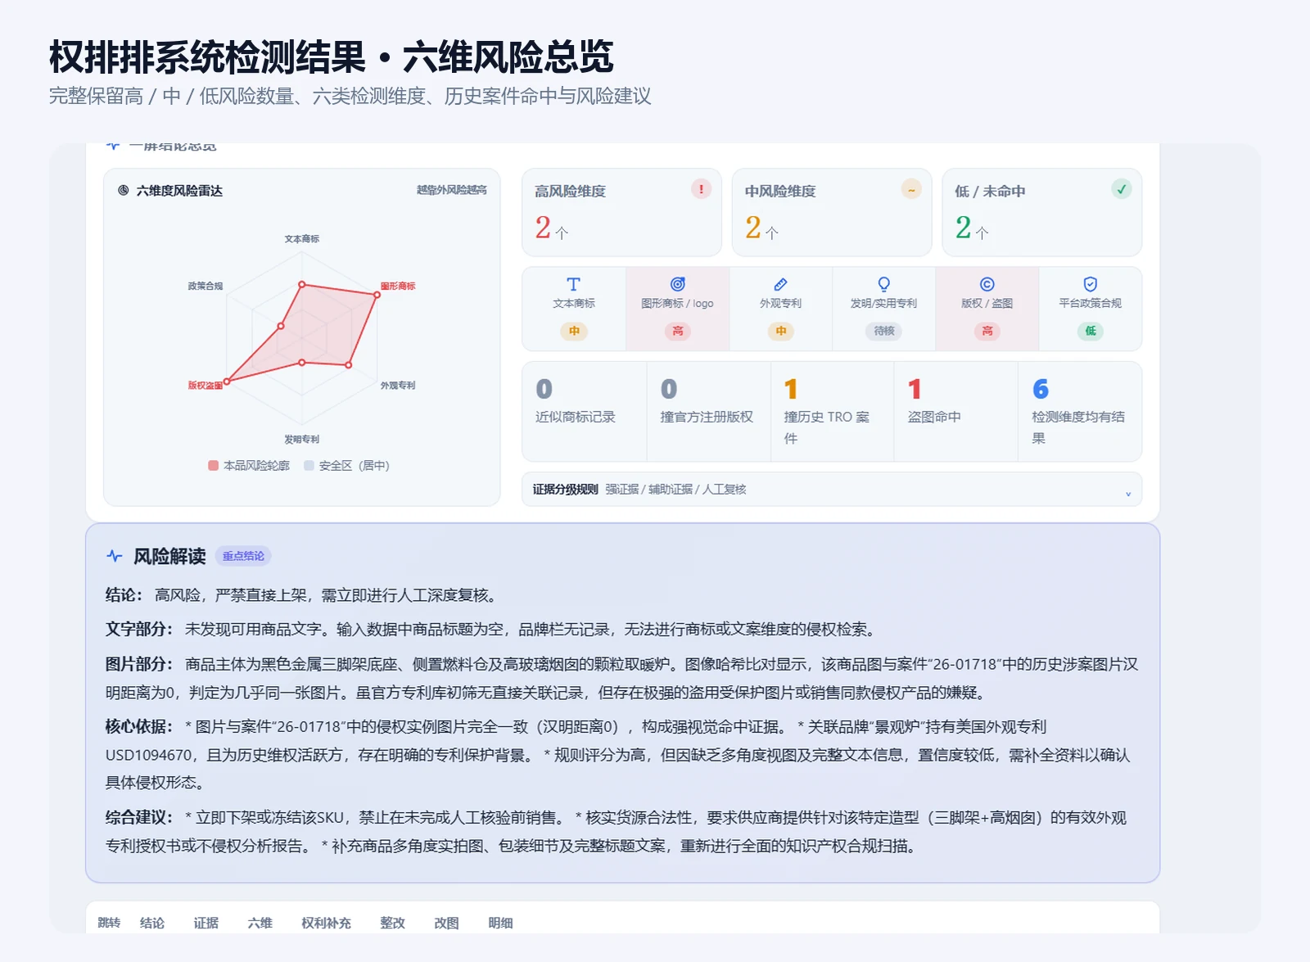Open the 高风险维度 card
Screen dimensions: 1310x962
click(621, 213)
